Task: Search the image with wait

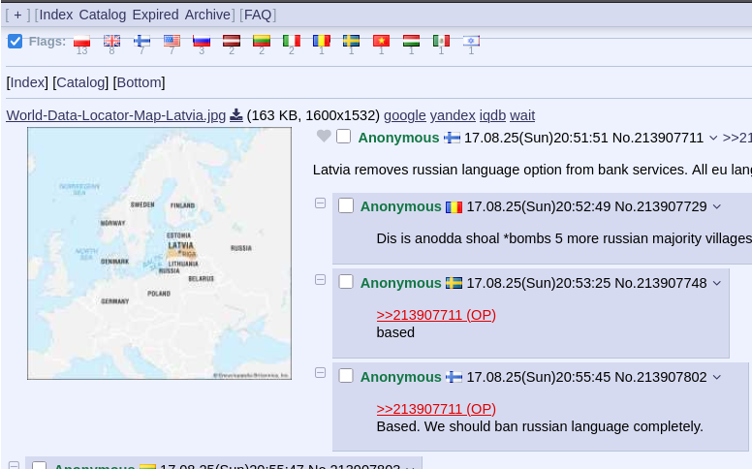Action: (x=522, y=115)
